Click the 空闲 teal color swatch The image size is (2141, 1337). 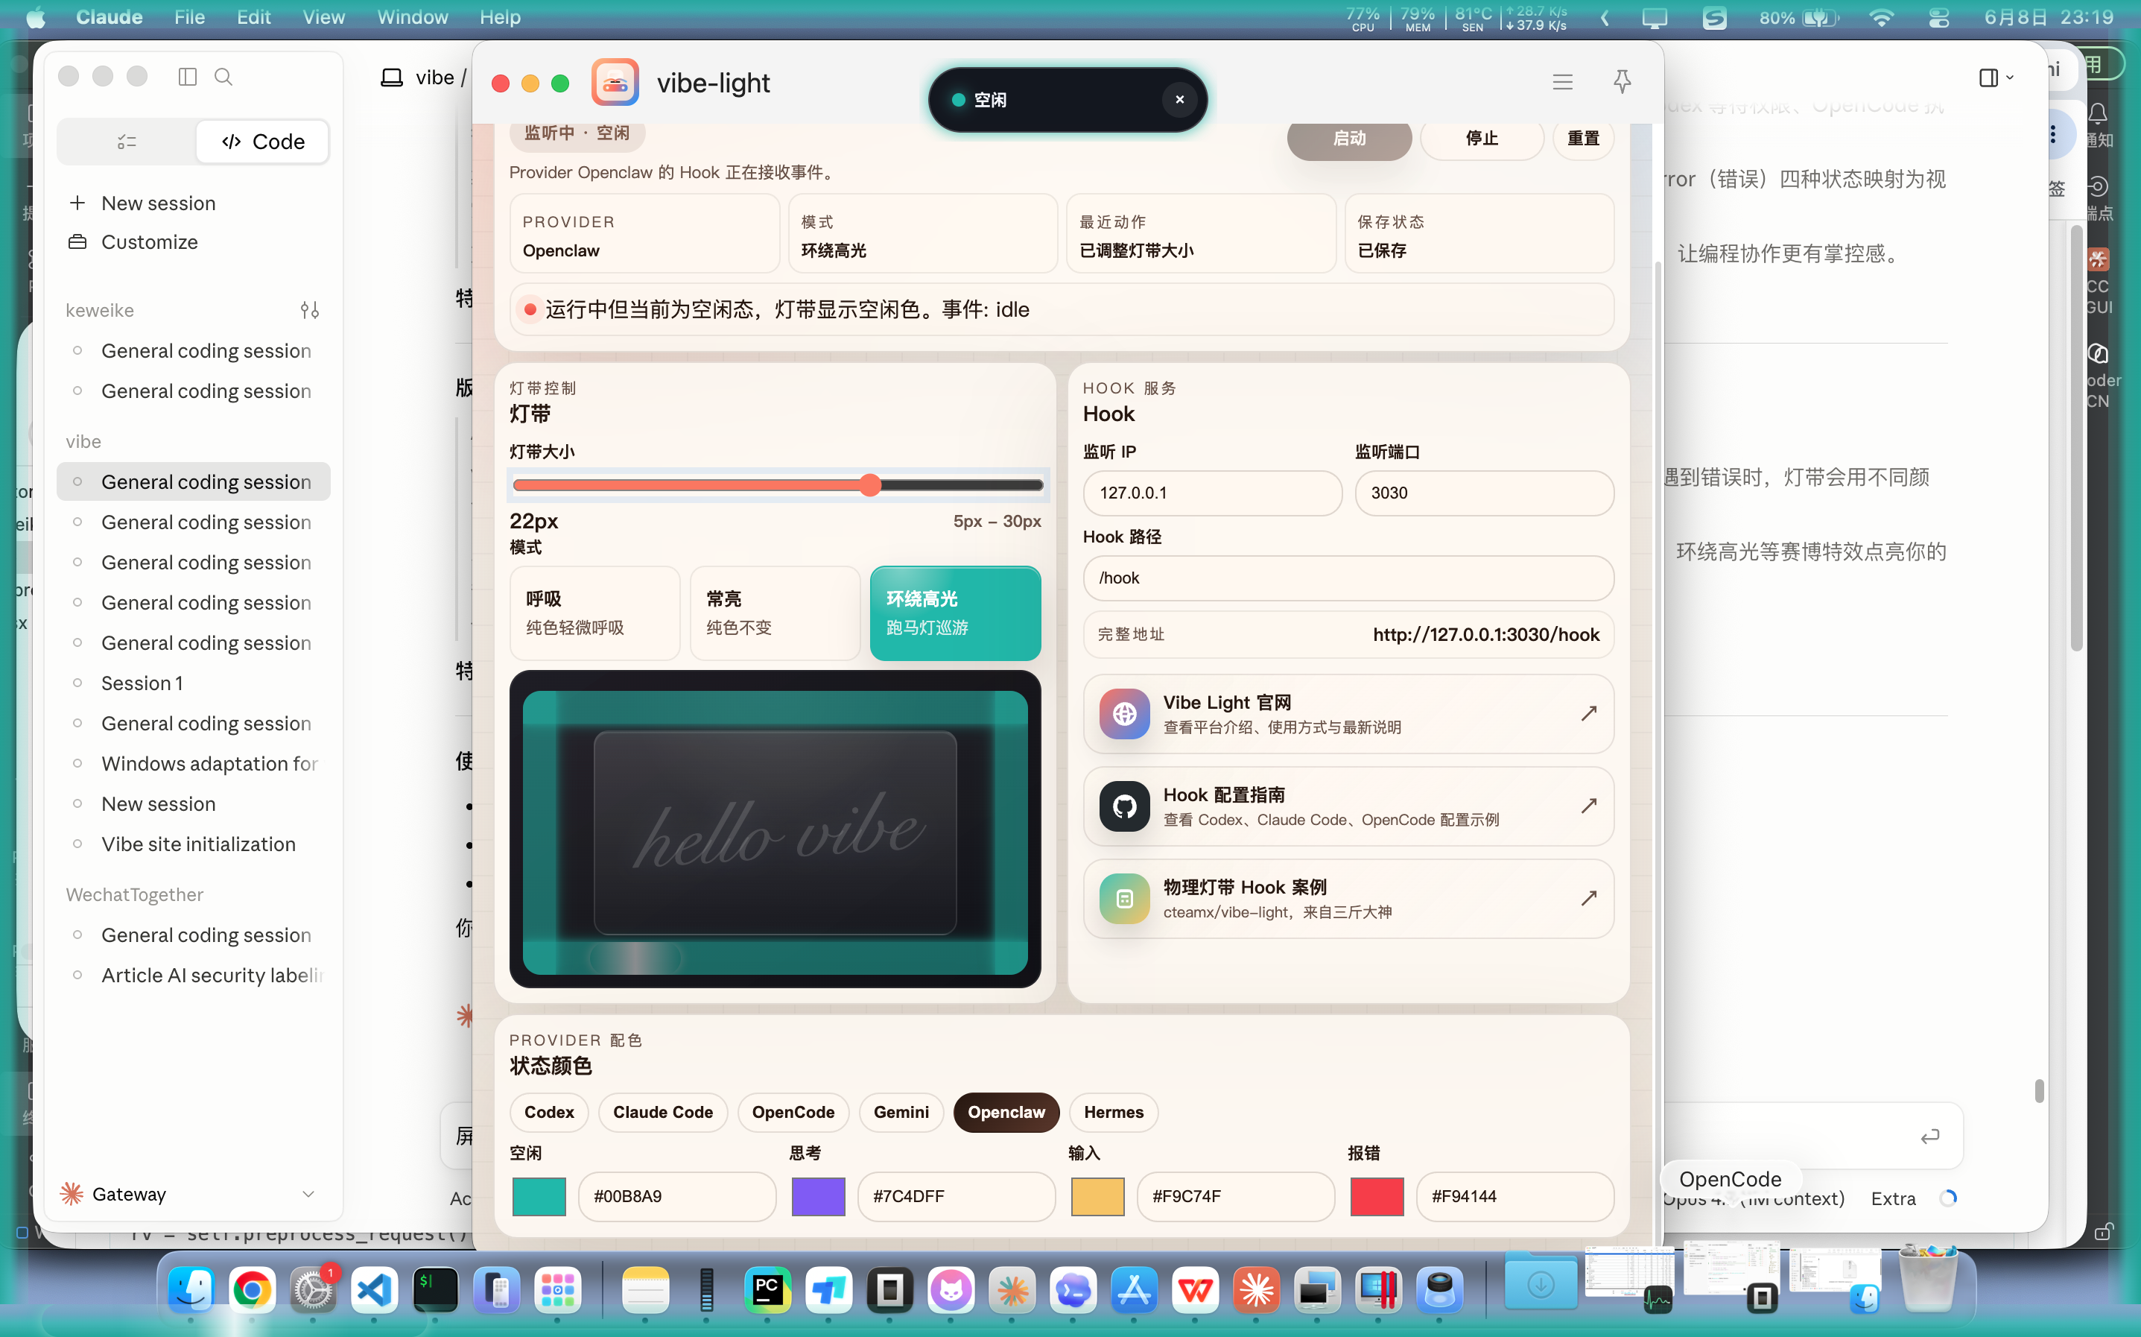(539, 1196)
